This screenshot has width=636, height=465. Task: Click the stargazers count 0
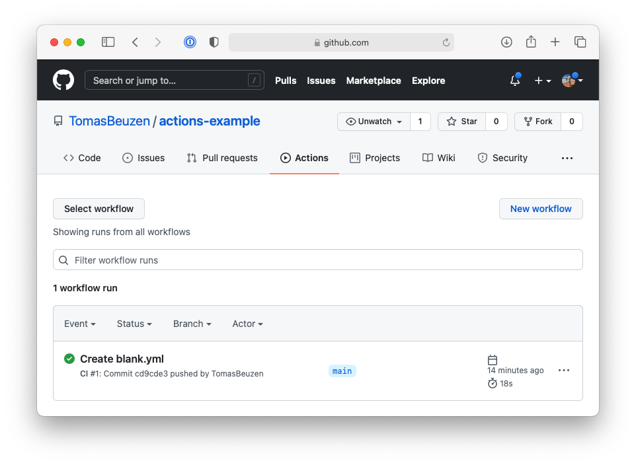point(496,122)
